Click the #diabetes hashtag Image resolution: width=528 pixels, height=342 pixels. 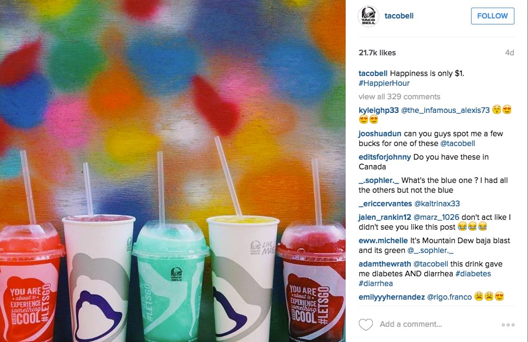[x=473, y=274]
